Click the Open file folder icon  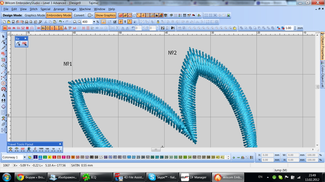[x=9, y=22]
